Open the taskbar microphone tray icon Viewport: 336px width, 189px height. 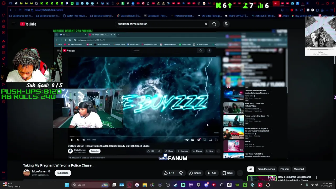(307, 185)
